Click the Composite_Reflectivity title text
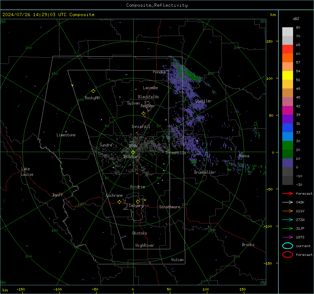This screenshot has height=294, width=314. pyautogui.click(x=157, y=5)
